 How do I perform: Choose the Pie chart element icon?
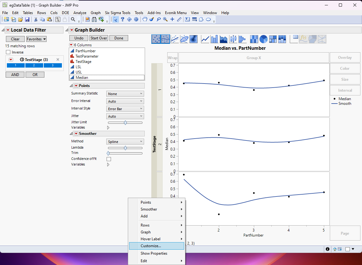[x=264, y=39]
